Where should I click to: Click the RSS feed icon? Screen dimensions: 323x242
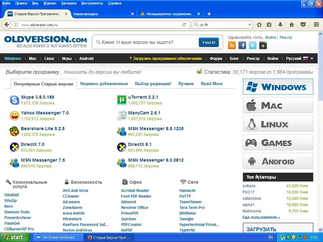[232, 45]
